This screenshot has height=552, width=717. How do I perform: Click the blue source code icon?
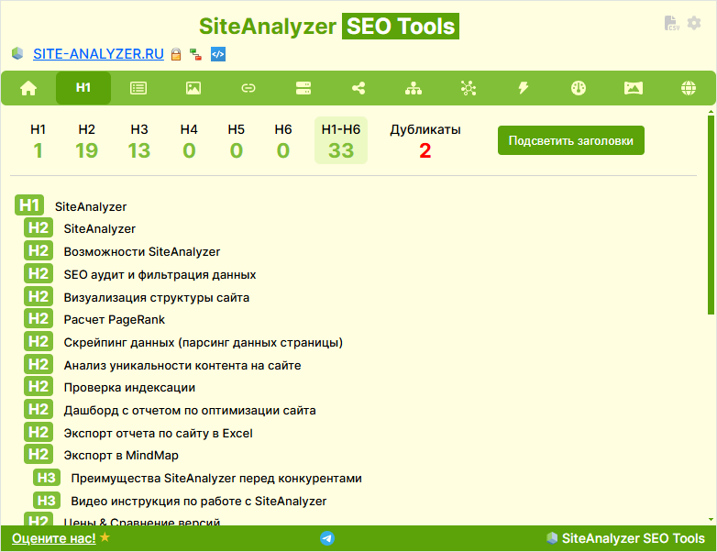pos(218,54)
